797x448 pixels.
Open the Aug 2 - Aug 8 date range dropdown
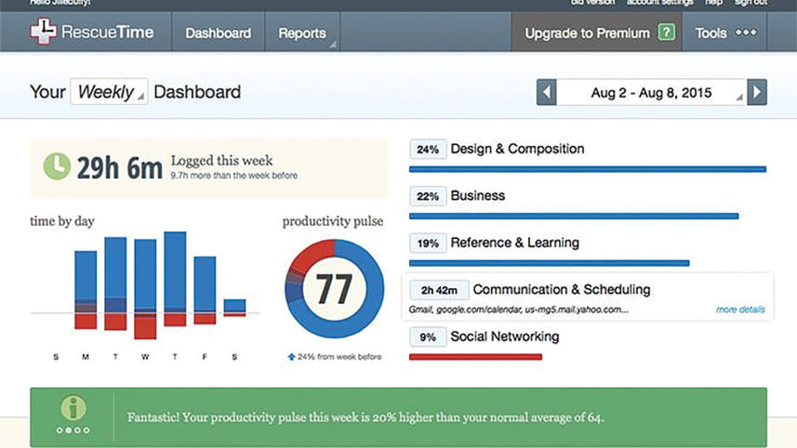652,92
